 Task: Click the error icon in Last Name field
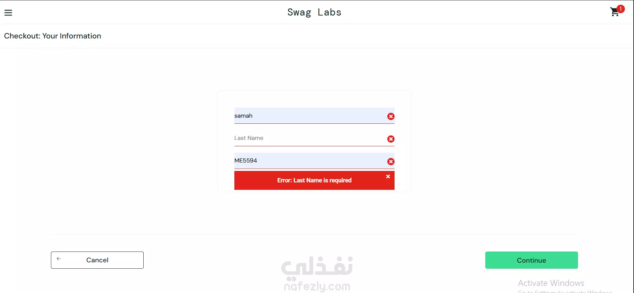tap(391, 139)
